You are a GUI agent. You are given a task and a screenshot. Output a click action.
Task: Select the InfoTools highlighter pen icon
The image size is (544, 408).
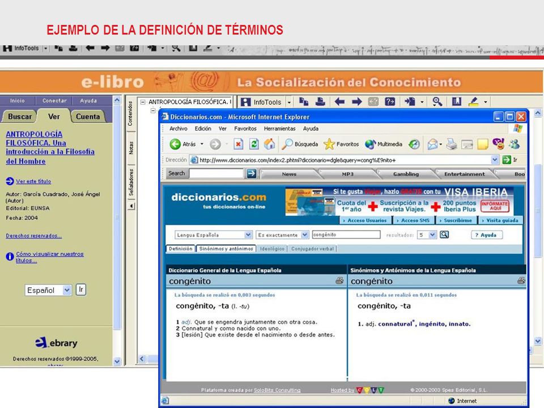474,101
